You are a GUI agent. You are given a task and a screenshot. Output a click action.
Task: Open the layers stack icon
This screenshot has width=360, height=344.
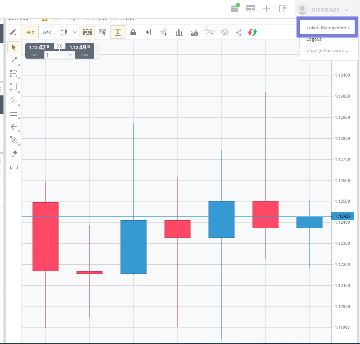[x=225, y=32]
